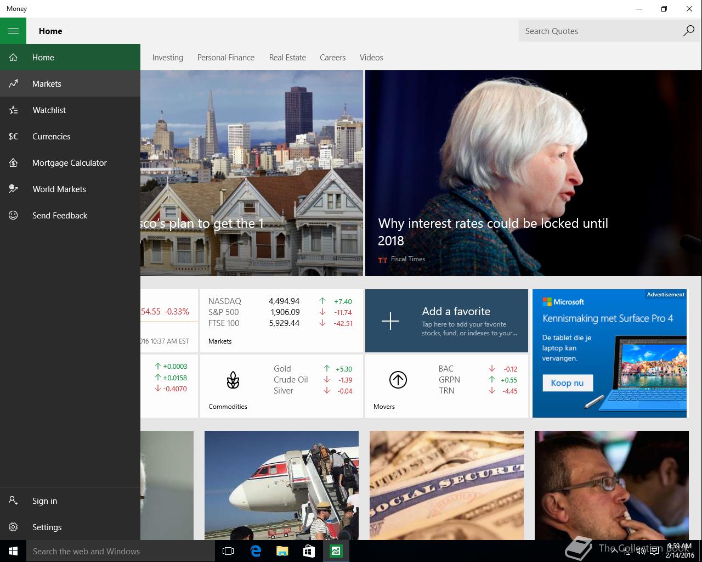The width and height of the screenshot is (702, 562).
Task: Click Add a favorite tile
Action: point(446,321)
